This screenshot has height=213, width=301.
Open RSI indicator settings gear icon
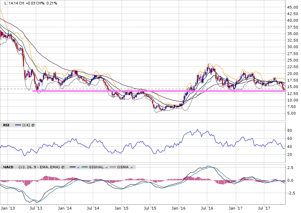(33, 125)
